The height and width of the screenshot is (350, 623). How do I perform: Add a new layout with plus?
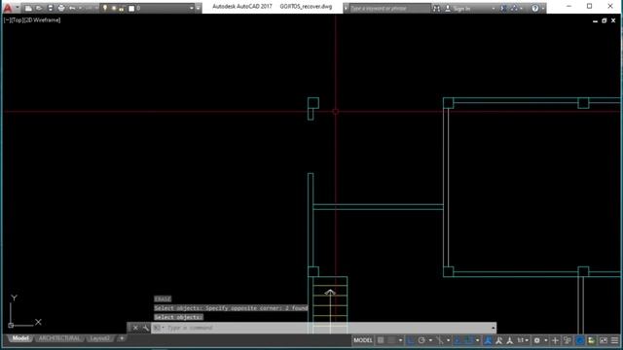pyautogui.click(x=121, y=338)
